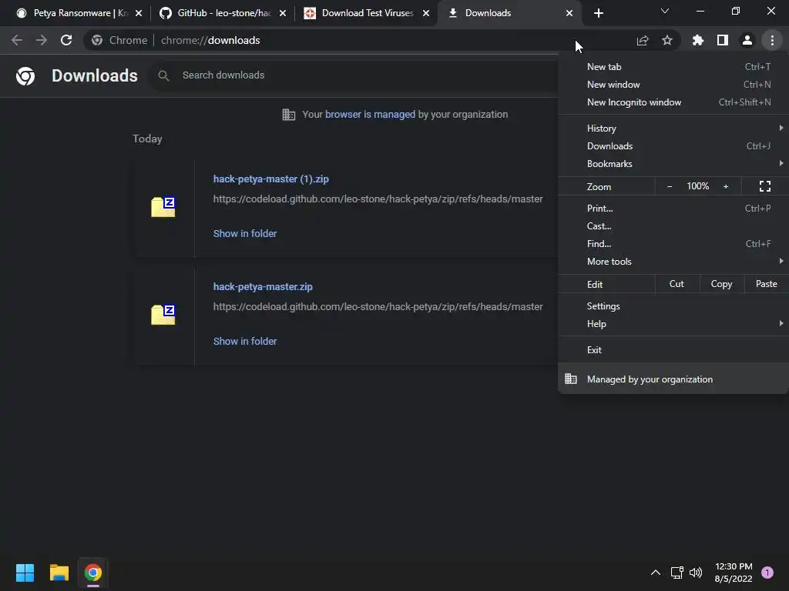Open the tab search chevron

[665, 11]
